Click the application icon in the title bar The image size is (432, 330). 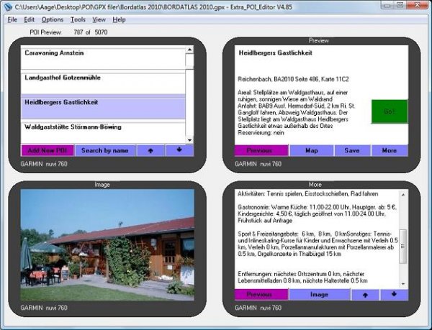click(x=8, y=6)
